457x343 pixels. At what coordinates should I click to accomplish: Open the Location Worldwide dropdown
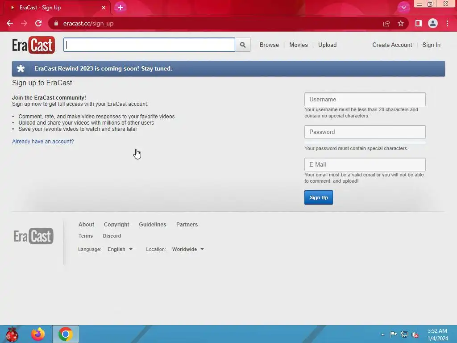(188, 249)
